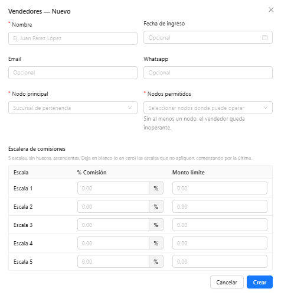Click the '5 escalas, sin huecos' hint text
Image resolution: width=281 pixels, height=295 pixels.
[x=130, y=158]
